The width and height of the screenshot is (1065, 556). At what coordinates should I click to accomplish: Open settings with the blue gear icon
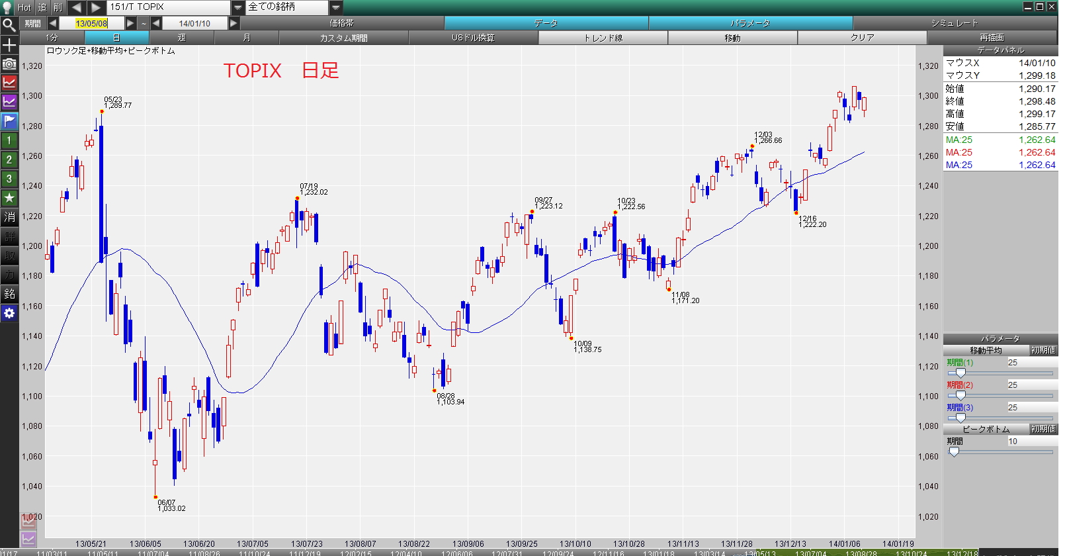click(9, 313)
